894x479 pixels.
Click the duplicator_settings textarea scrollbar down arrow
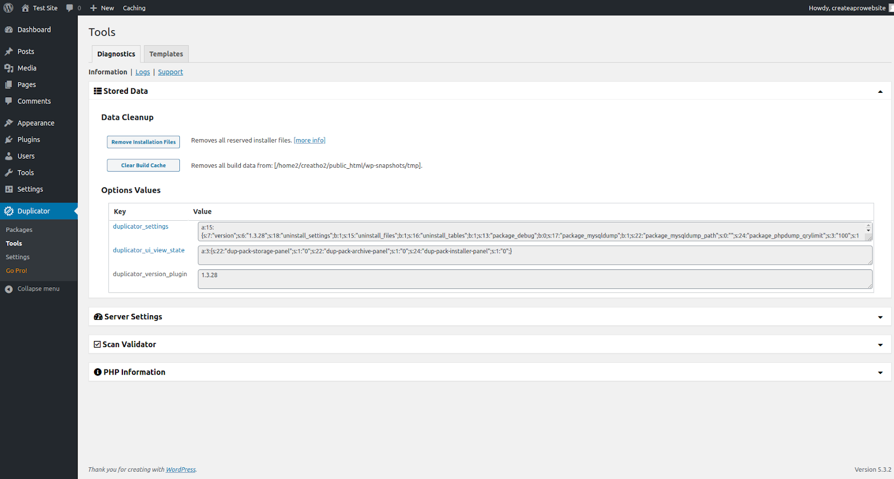pyautogui.click(x=868, y=230)
